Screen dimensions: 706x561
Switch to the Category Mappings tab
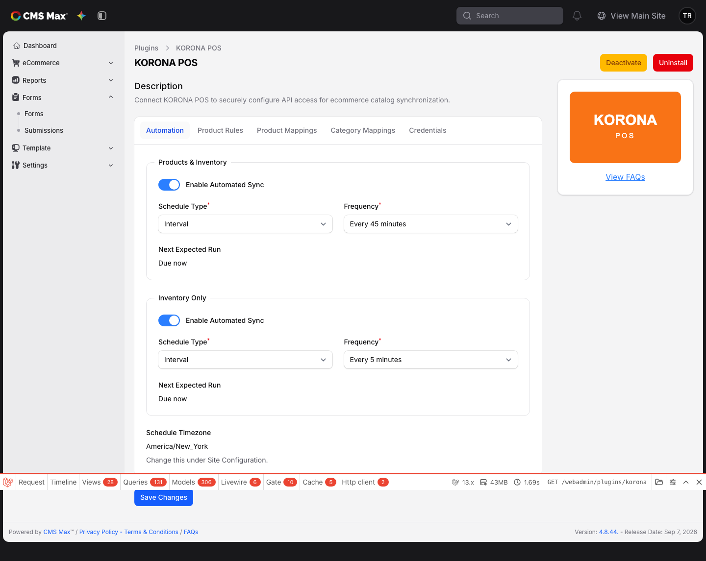pos(363,130)
